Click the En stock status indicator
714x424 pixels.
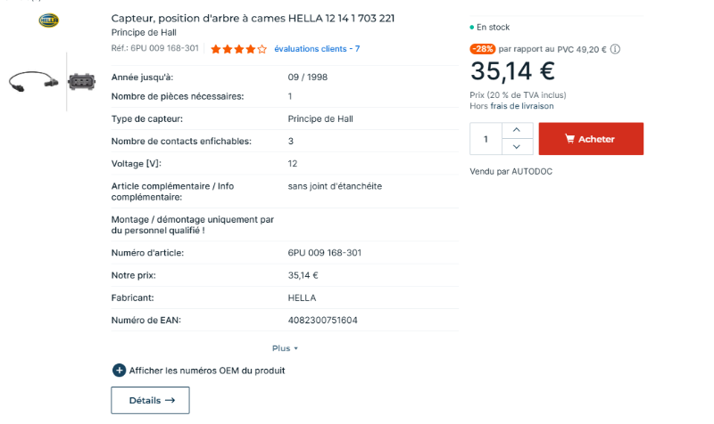(489, 28)
